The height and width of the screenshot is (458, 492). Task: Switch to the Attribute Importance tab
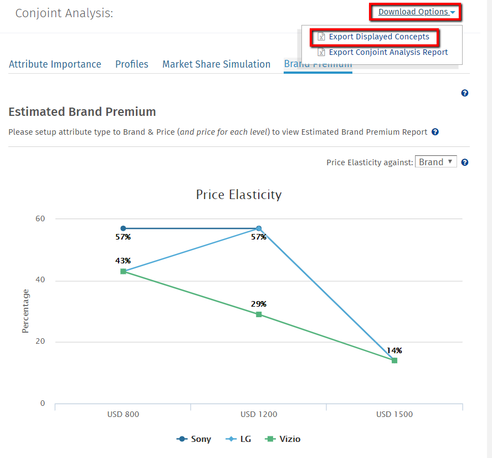(x=55, y=64)
